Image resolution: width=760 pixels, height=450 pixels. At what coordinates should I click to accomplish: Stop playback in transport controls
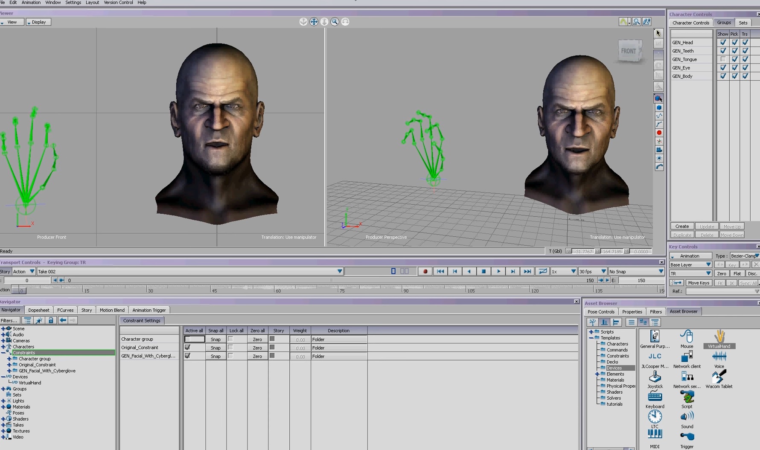pos(483,271)
